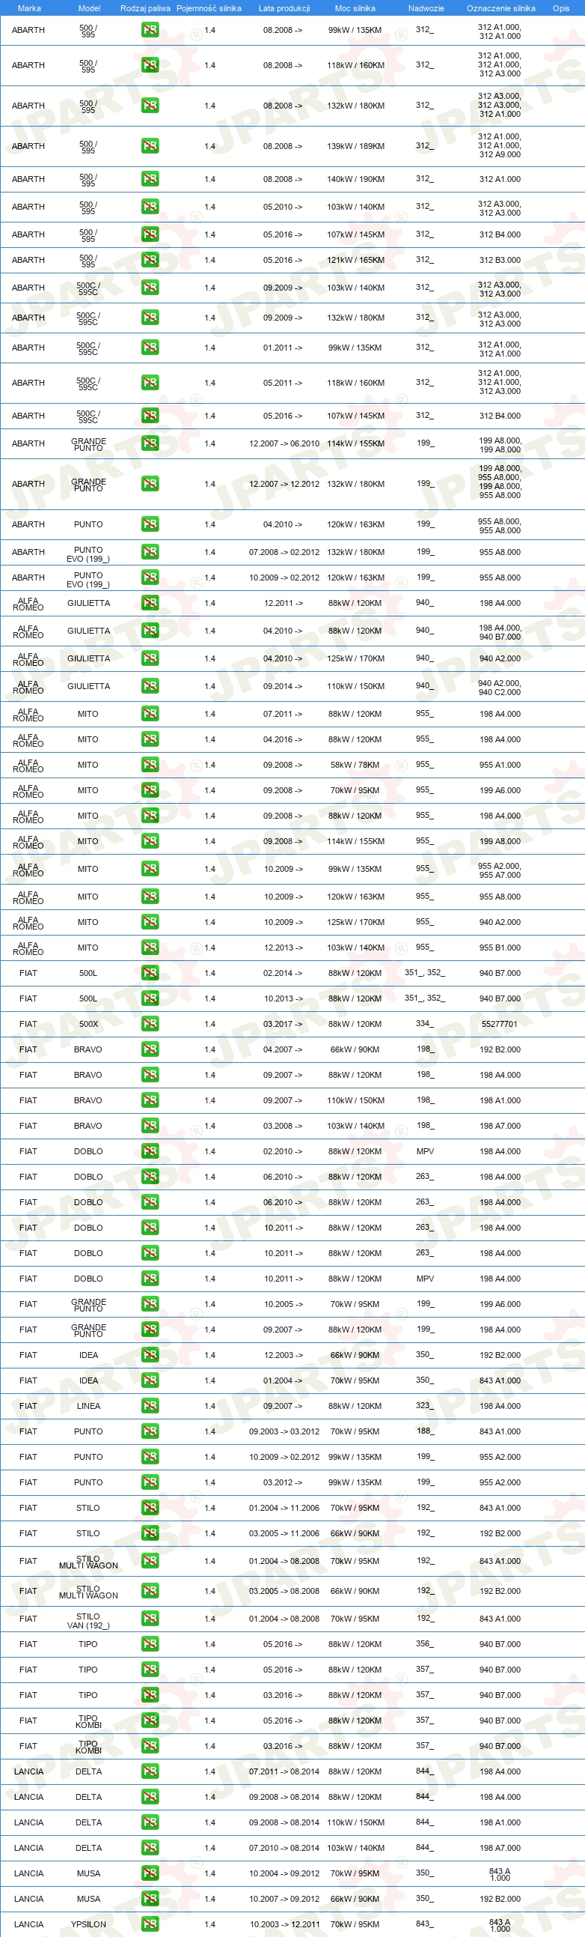Viewport: 585px width, 1937px height.
Task: Click the date range 10.2003 -> 12.2011
Action: (x=284, y=1925)
